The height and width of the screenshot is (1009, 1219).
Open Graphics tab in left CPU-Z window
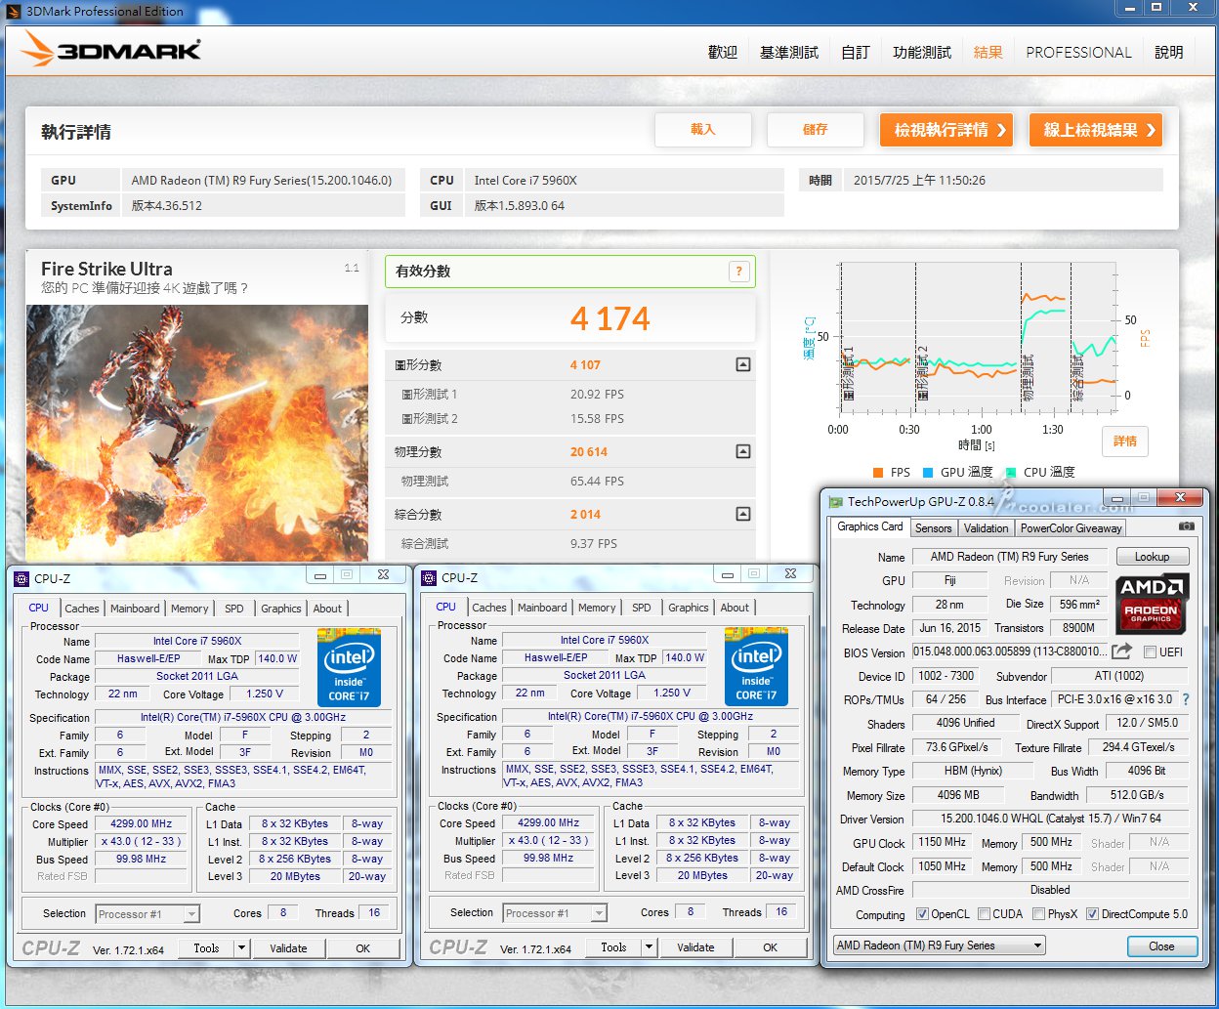tap(281, 609)
